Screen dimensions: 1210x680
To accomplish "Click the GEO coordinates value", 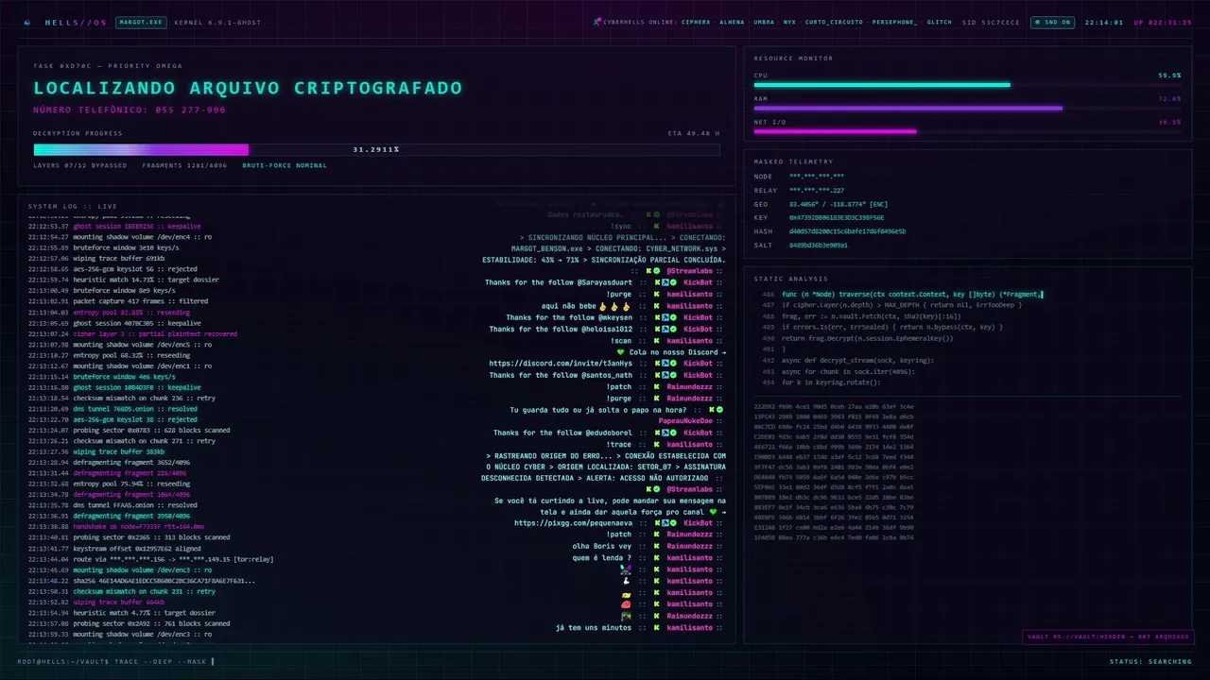I will [x=838, y=204].
